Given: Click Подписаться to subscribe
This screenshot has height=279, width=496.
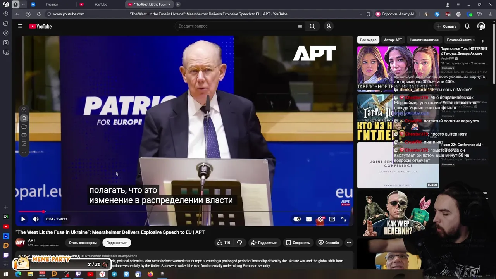Looking at the screenshot, I should pyautogui.click(x=117, y=243).
